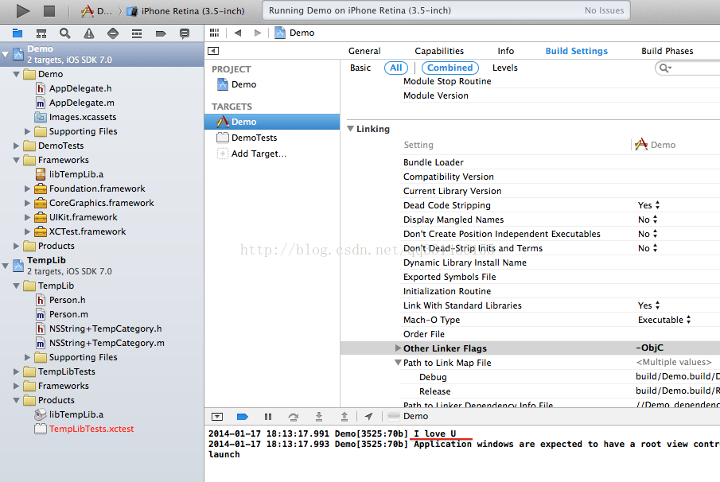Click the Demo breadcrumb in jump bar

pos(295,33)
